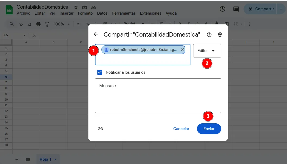
Task: Click the Mensaje text area
Action: point(158,96)
